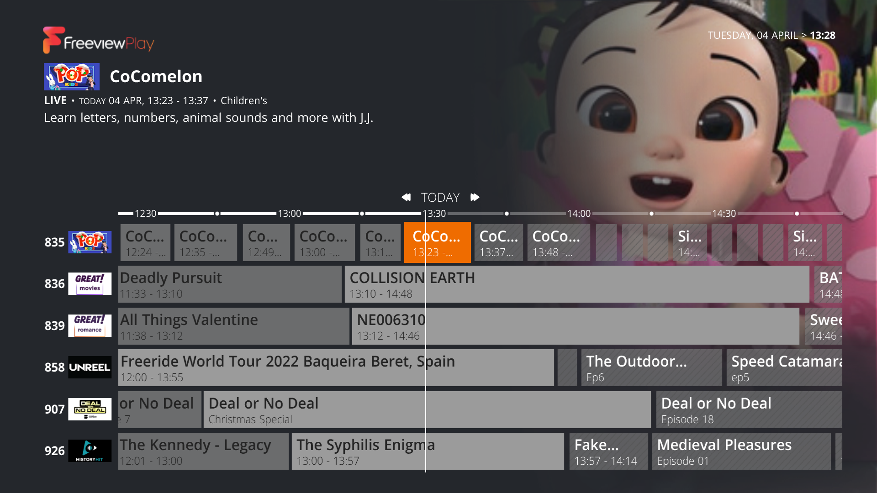The height and width of the screenshot is (493, 877).
Task: Select History Hit channel logo 926
Action: tap(90, 451)
